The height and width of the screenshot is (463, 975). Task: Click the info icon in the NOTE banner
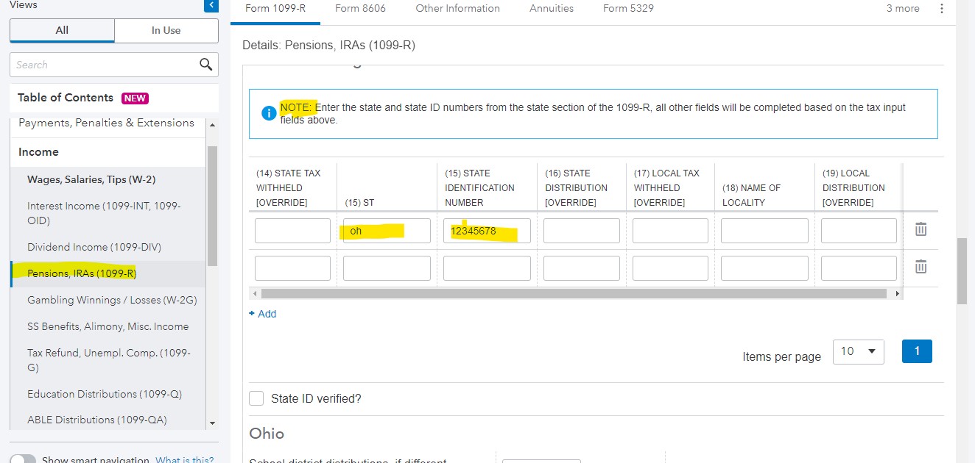(269, 114)
